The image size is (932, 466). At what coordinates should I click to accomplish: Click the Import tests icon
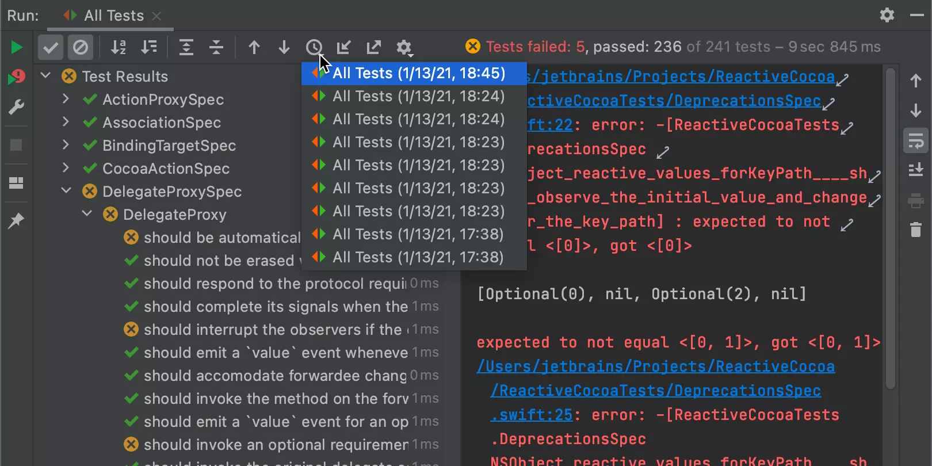(343, 47)
